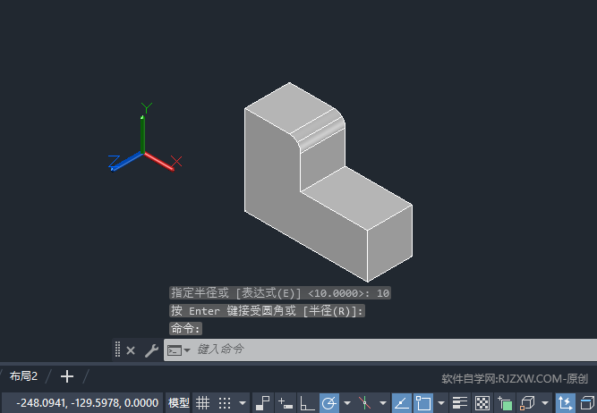Toggle ortho mode right-angle icon

(x=307, y=403)
